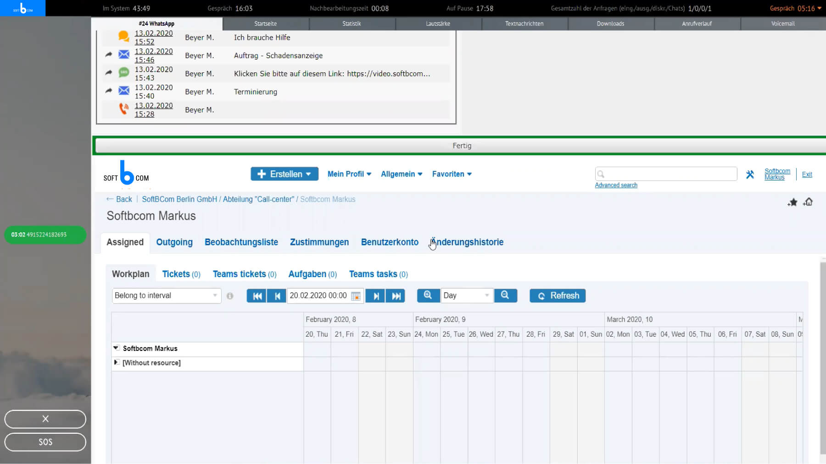The width and height of the screenshot is (826, 464).
Task: Open the Voicemail tab
Action: tap(783, 23)
